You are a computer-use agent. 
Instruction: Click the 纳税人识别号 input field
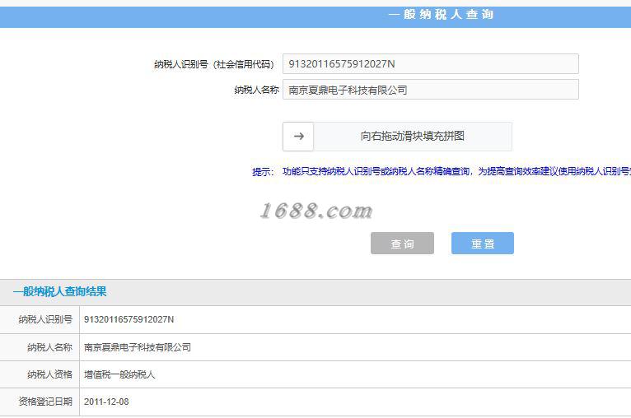(431, 64)
